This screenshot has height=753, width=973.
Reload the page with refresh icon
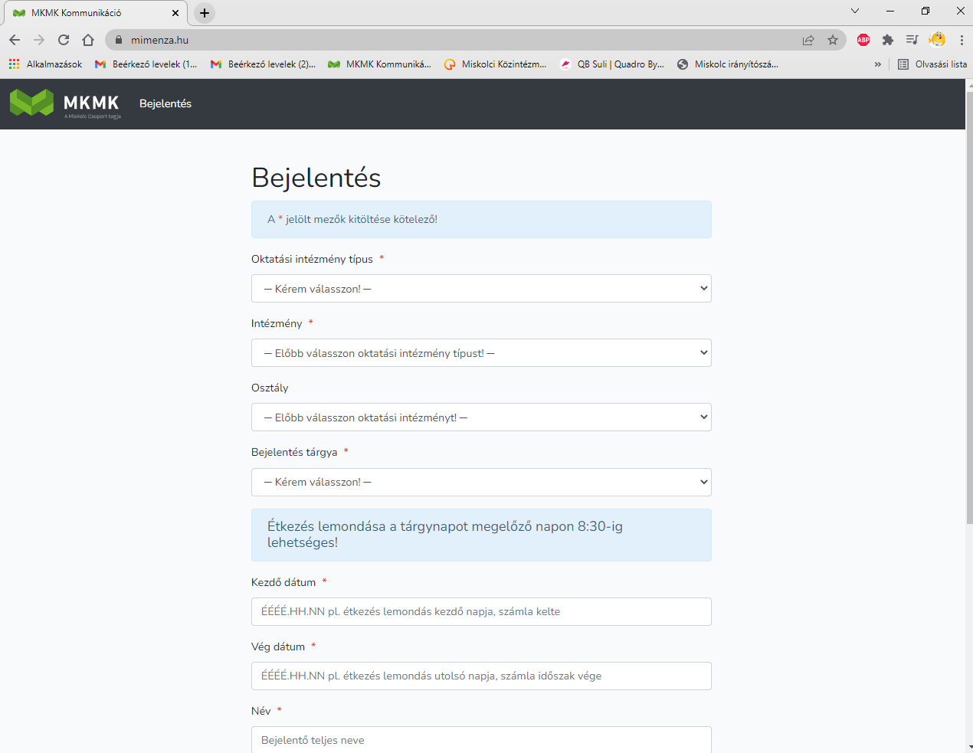(x=64, y=40)
